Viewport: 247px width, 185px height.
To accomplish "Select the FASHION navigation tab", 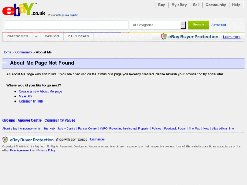I will pyautogui.click(x=52, y=36).
